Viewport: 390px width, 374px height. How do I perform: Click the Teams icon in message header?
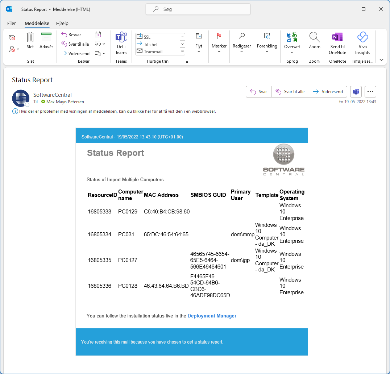click(x=356, y=92)
